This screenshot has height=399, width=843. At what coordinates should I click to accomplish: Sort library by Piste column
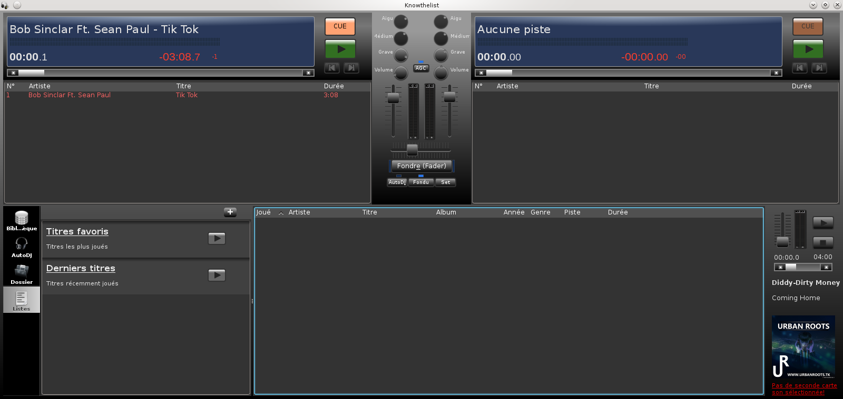584,212
